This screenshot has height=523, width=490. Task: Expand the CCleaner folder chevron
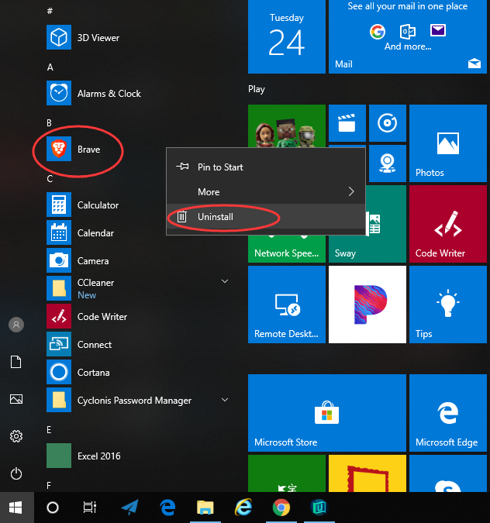(225, 281)
